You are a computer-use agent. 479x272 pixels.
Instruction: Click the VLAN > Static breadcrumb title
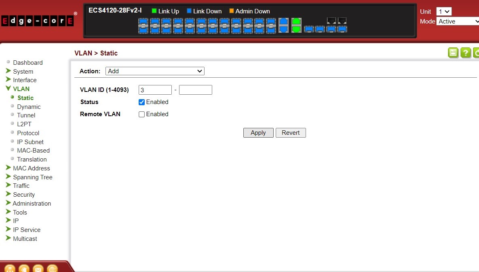pos(96,53)
